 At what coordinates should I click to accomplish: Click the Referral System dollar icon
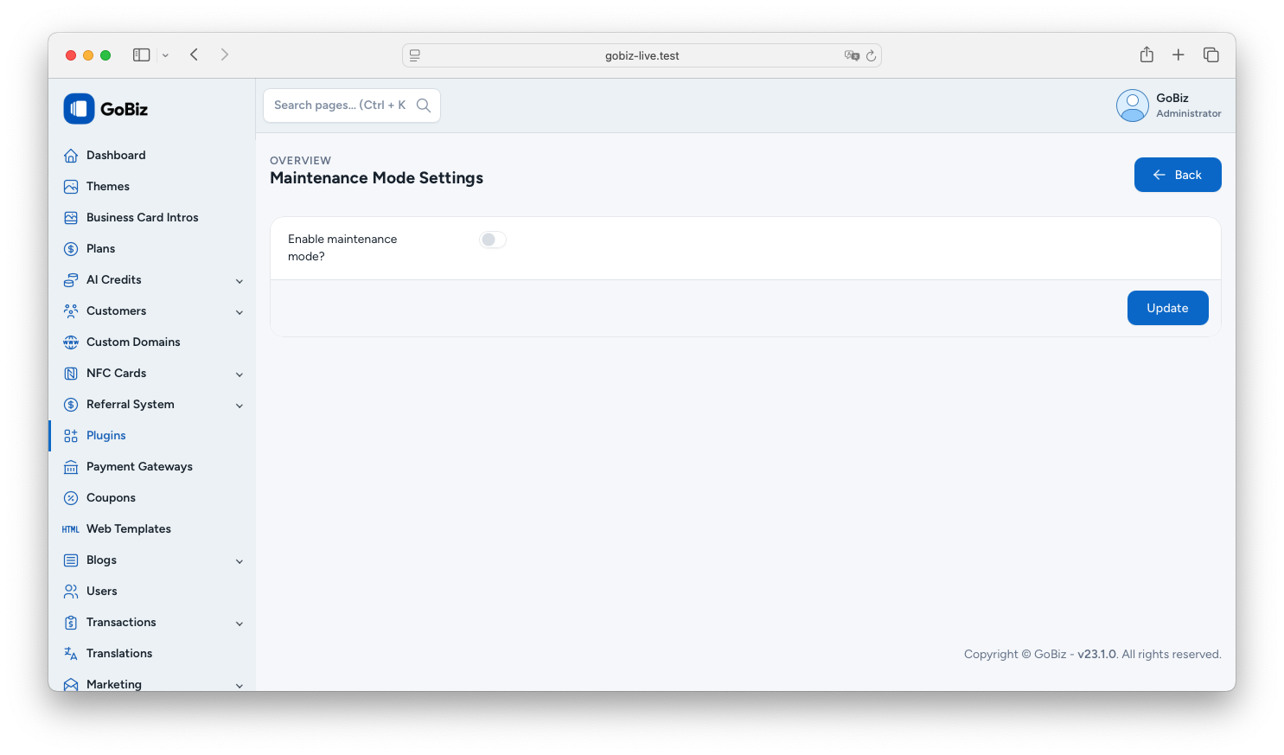click(71, 405)
